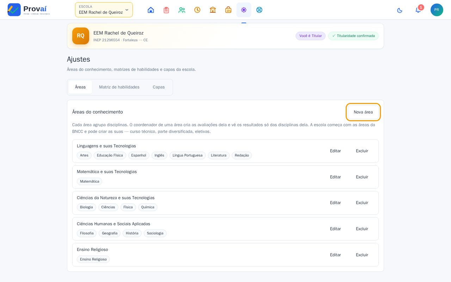Open the green people icon in navbar
The image size is (451, 282).
tap(182, 10)
